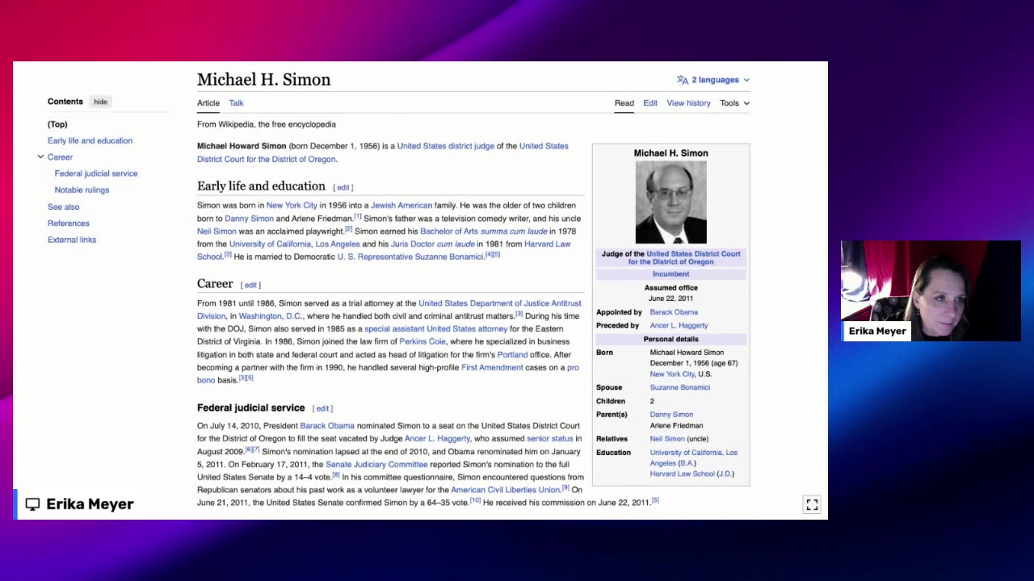Viewport: 1034px width, 581px height.
Task: Go to Early life and education in Contents
Action: pos(90,140)
